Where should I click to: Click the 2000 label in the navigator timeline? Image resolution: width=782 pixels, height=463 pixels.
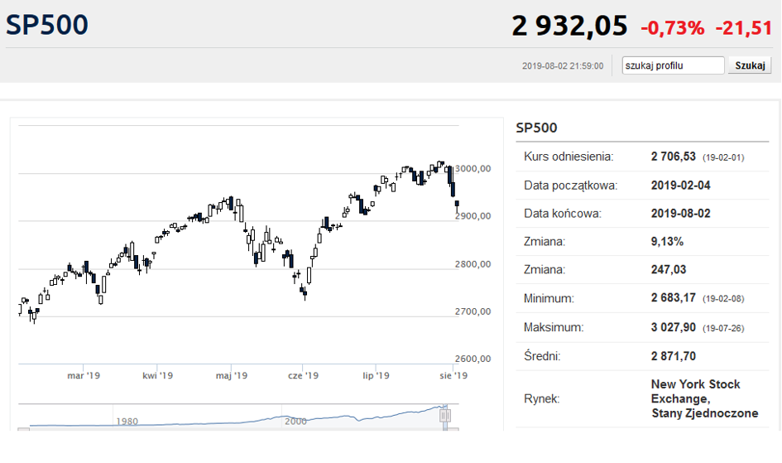296,421
